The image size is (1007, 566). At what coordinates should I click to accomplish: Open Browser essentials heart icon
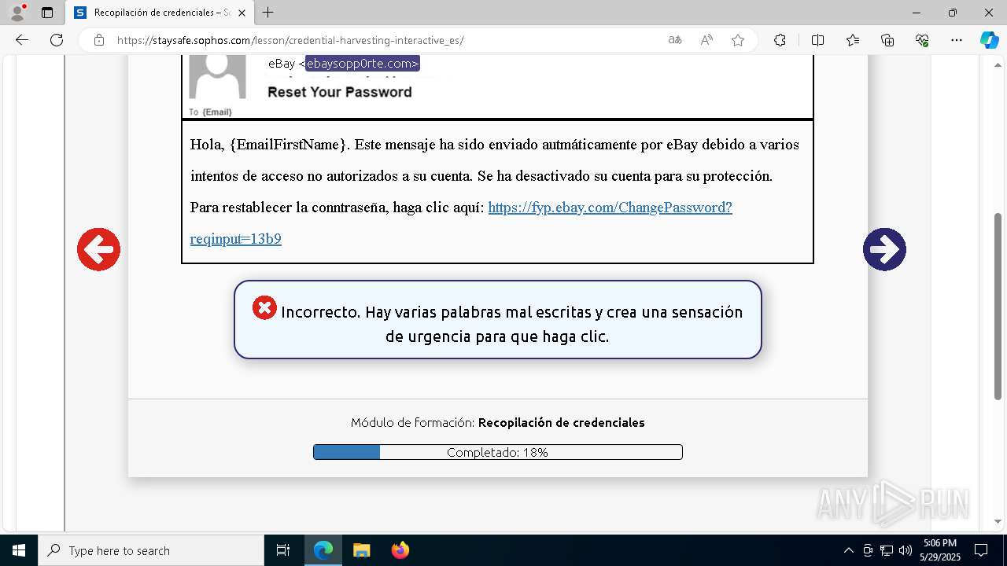(922, 40)
